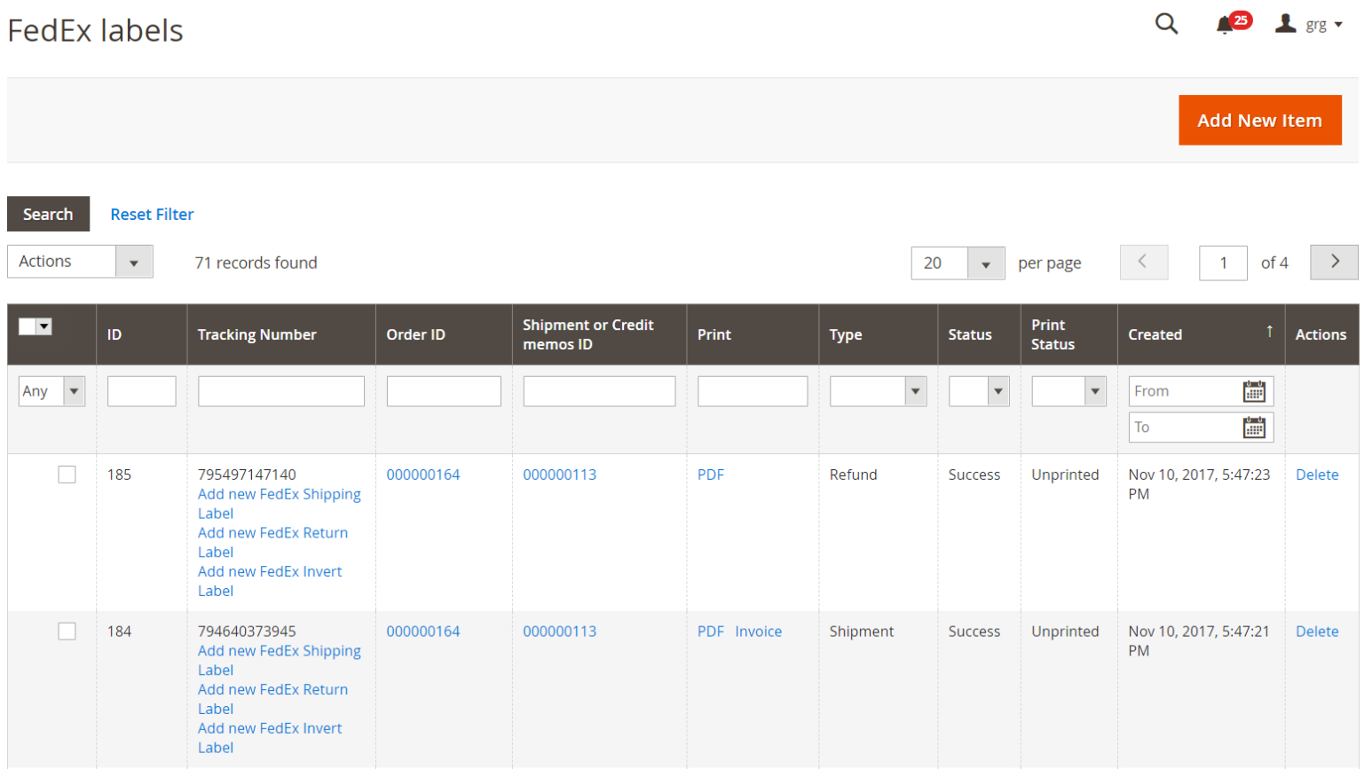Screen dimensions: 1364x769
Task: Go to previous page arrow
Action: [x=1143, y=262]
